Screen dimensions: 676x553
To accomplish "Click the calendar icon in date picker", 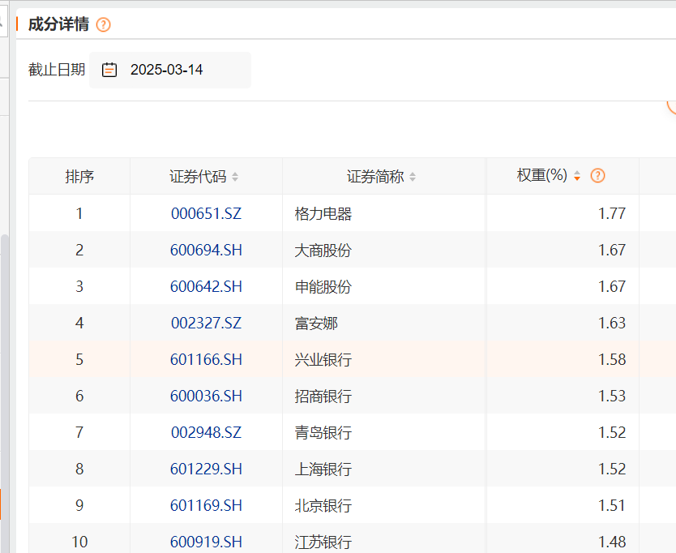I will click(109, 70).
